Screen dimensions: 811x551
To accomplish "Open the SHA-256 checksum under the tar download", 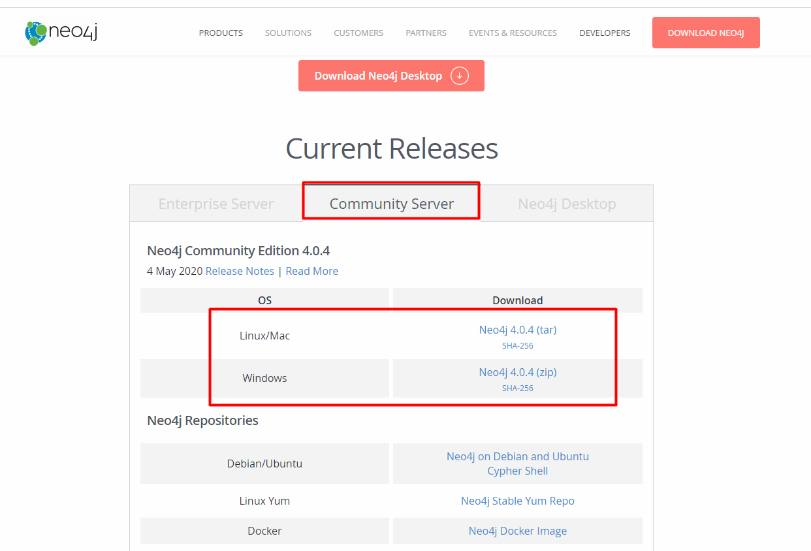I will (x=517, y=345).
